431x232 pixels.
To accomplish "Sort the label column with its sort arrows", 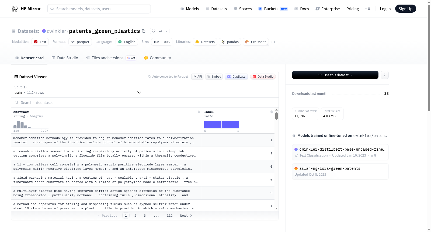I will 272,112.
